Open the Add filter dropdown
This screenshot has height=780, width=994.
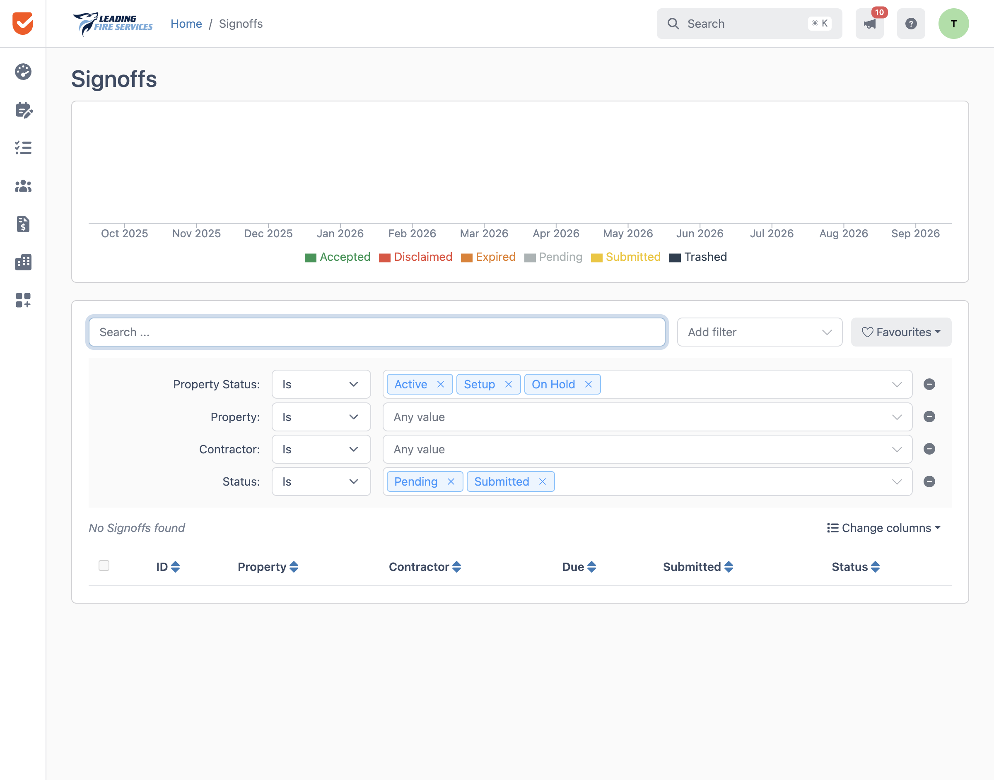(760, 332)
